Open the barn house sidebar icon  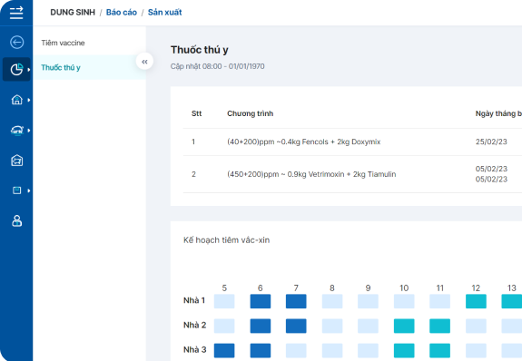pyautogui.click(x=16, y=100)
